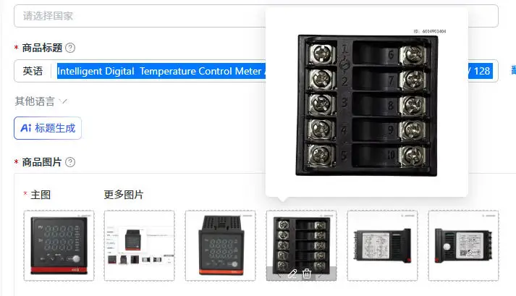Expand the 其他语言 section
The image size is (516, 296).
(x=41, y=101)
